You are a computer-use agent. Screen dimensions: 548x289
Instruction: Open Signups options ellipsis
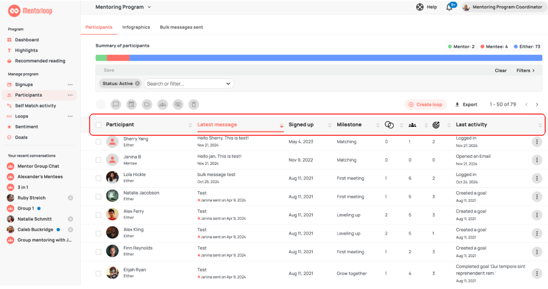coord(70,85)
